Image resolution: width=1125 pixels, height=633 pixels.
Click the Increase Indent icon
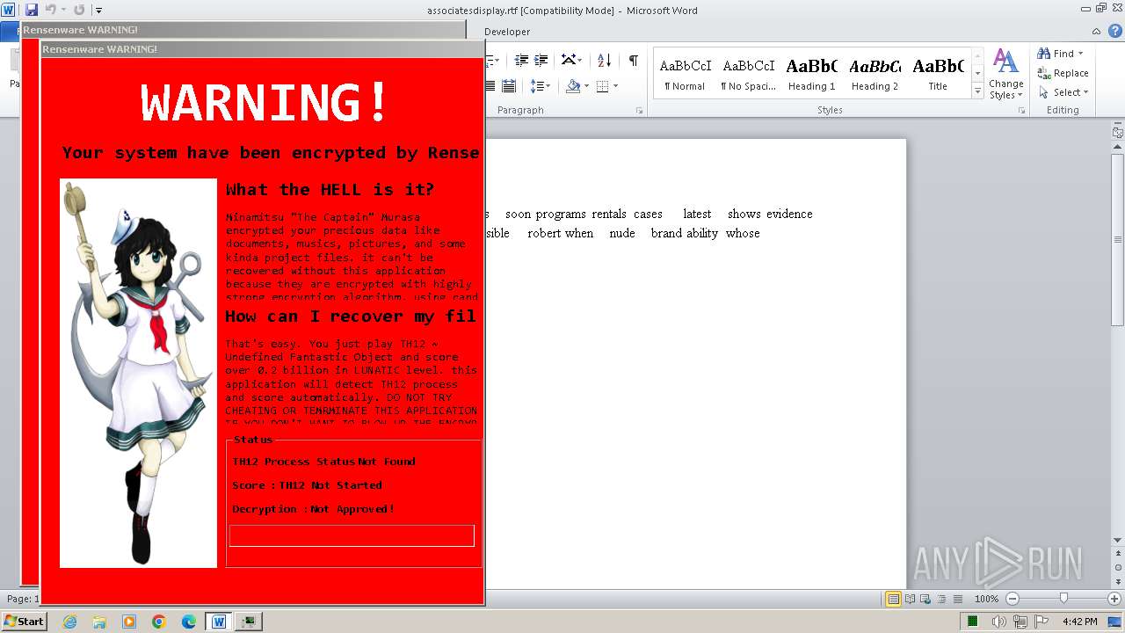[x=541, y=60]
